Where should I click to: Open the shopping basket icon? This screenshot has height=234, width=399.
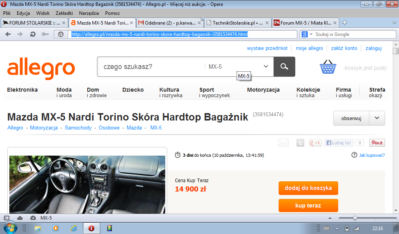click(x=328, y=67)
